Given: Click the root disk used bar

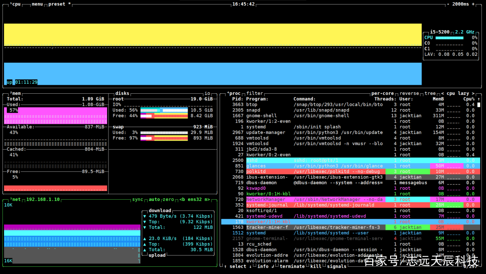Looking at the screenshot, I should pos(164,110).
